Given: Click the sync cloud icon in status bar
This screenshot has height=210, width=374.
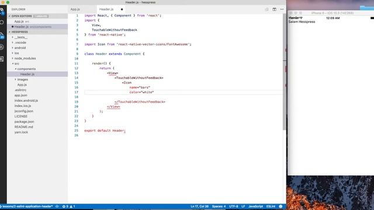Looking at the screenshot, I should (x=57, y=206).
